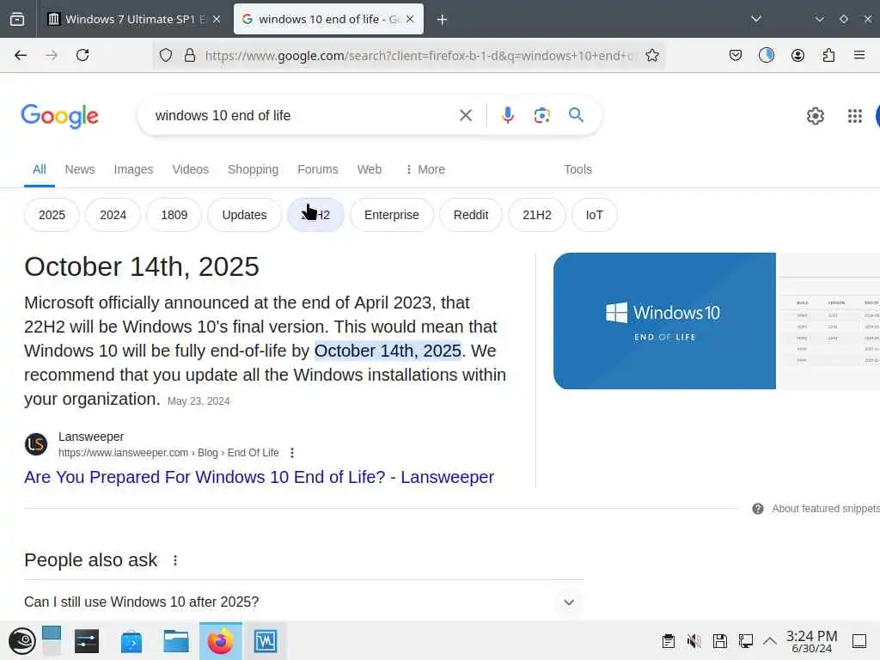Open Firefox account profile icon
The height and width of the screenshot is (660, 880).
pos(797,55)
